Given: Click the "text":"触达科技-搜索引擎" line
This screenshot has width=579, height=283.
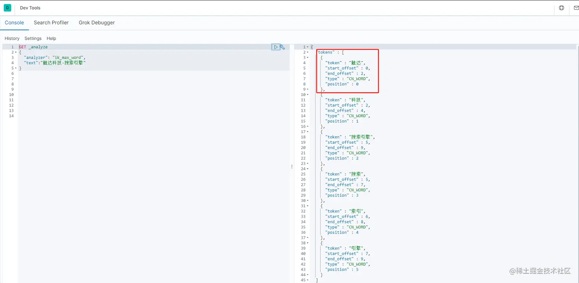Looking at the screenshot, I should (x=55, y=63).
